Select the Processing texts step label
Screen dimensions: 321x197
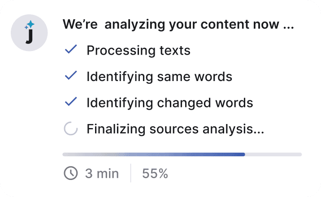(139, 50)
